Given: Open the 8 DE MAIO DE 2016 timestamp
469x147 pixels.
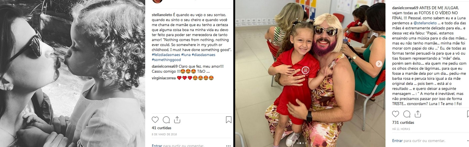Looking at the screenshot, I should coord(164,134).
